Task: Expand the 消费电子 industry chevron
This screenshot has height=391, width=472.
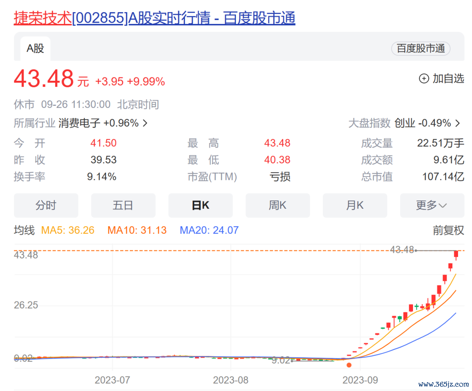Action: click(145, 123)
